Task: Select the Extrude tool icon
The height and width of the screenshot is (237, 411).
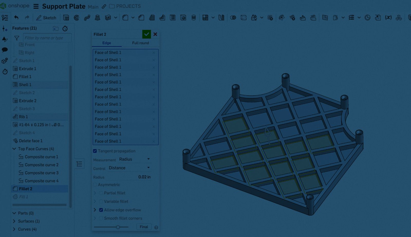Action: point(66,18)
